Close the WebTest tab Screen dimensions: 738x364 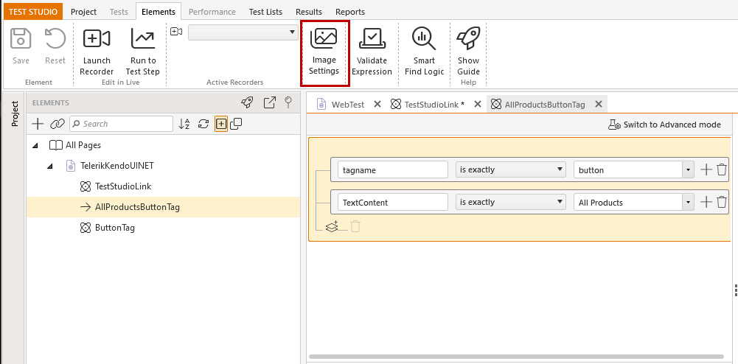tap(377, 105)
